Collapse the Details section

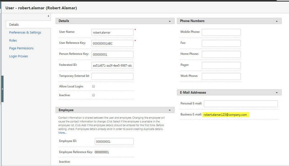[170, 21]
